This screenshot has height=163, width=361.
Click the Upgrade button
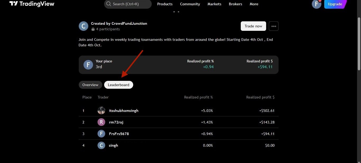pos(335,4)
